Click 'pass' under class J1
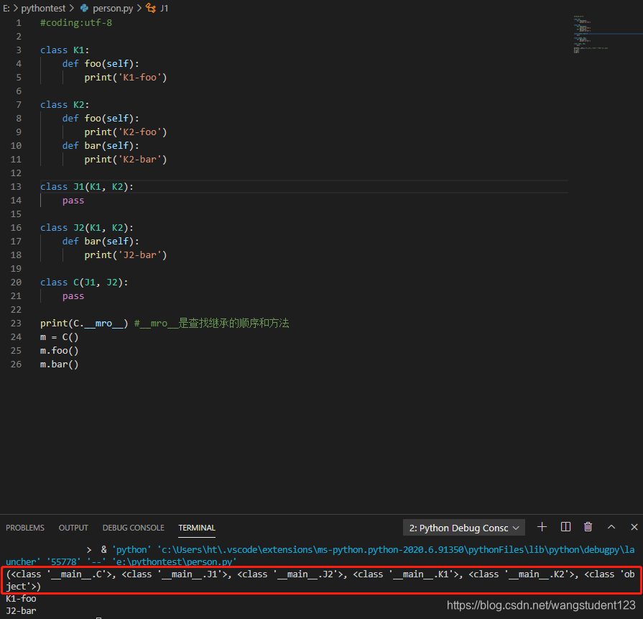Screen dimensions: 643x619 [x=73, y=201]
